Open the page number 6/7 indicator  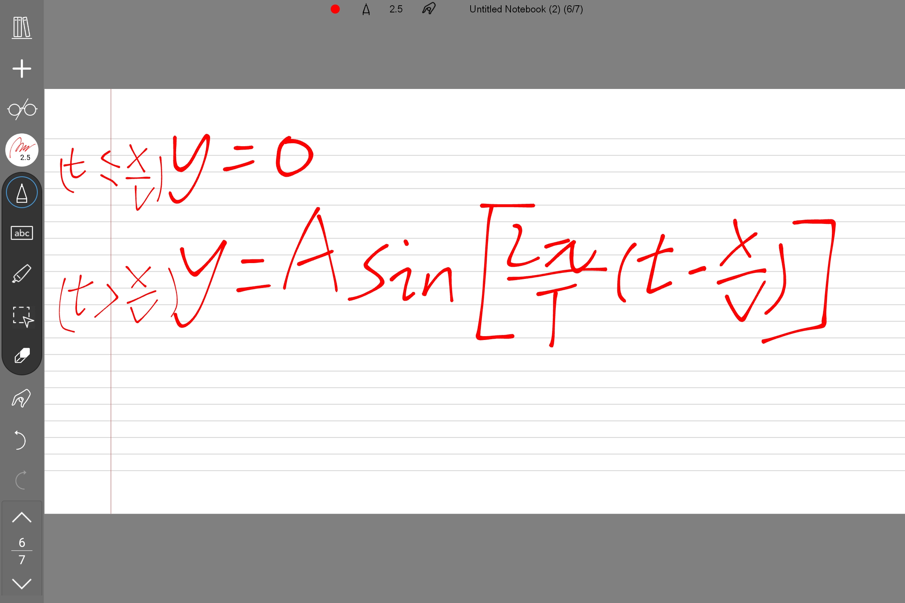click(x=22, y=551)
